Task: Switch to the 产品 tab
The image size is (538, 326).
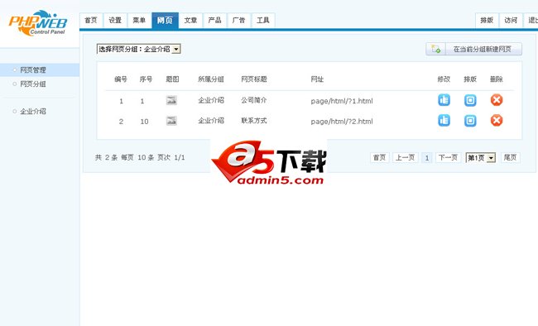Action: click(215, 20)
